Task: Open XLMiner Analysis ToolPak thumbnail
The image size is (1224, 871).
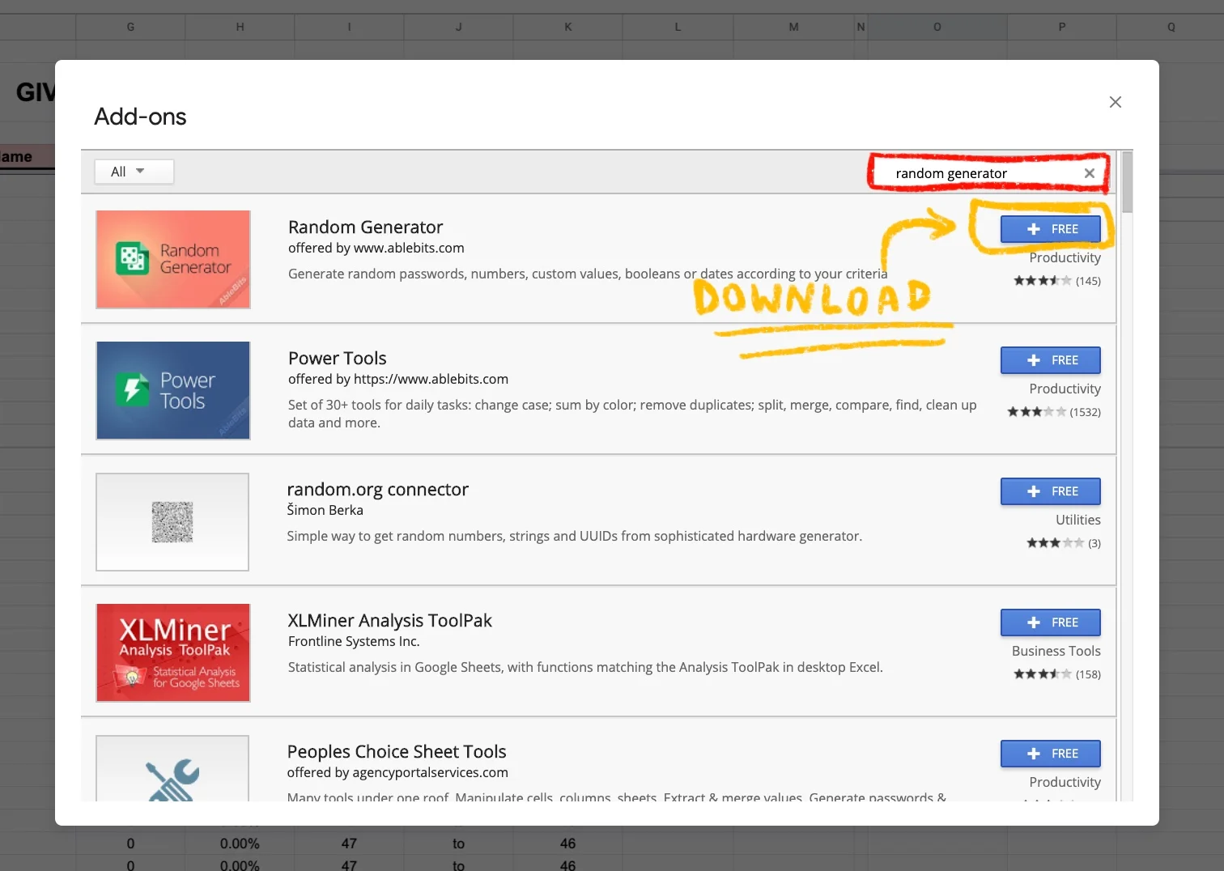Action: pyautogui.click(x=173, y=652)
